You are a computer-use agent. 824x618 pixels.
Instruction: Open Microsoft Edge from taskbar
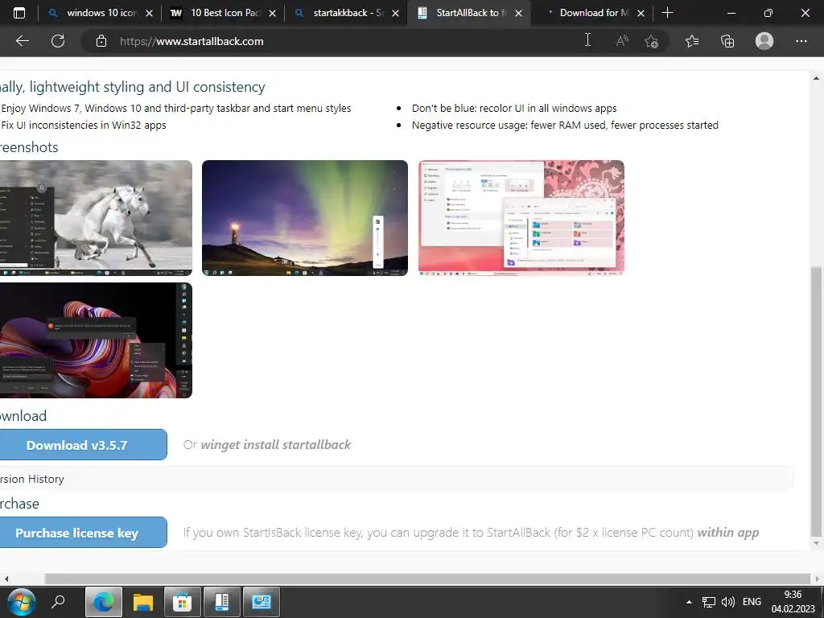[104, 602]
